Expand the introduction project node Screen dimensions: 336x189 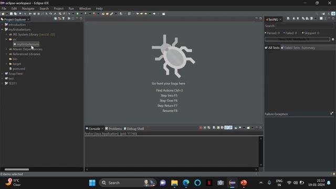(2, 25)
